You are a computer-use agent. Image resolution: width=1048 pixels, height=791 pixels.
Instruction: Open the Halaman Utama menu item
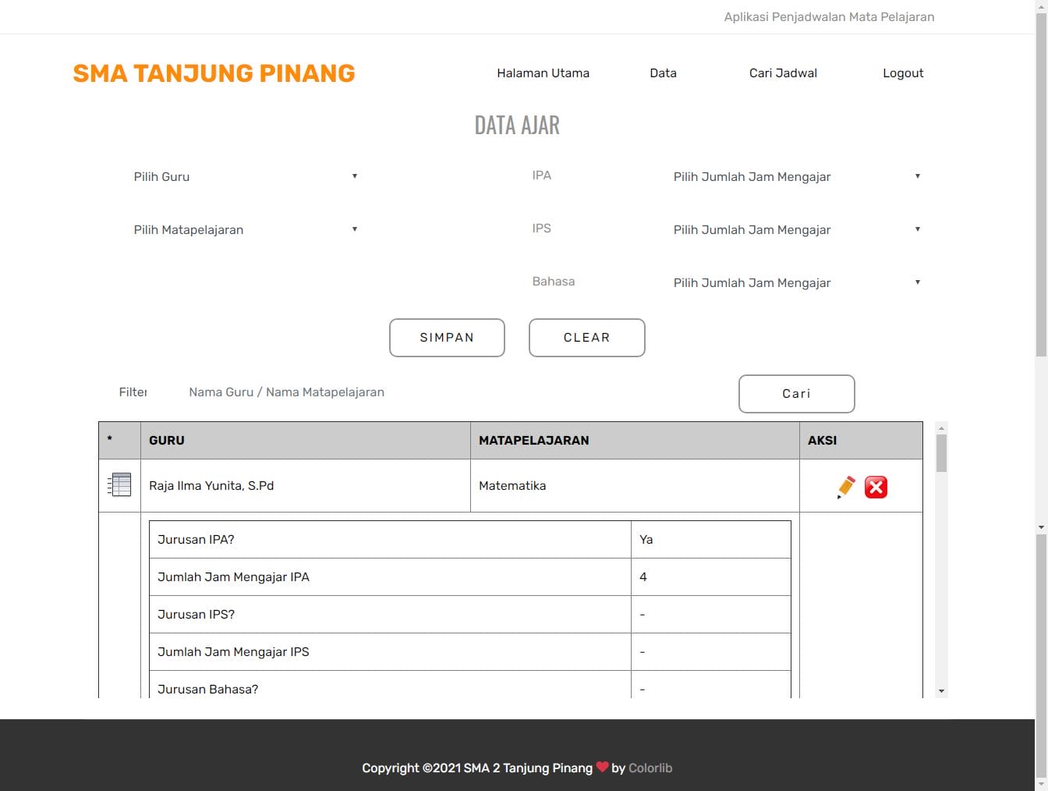click(x=543, y=73)
